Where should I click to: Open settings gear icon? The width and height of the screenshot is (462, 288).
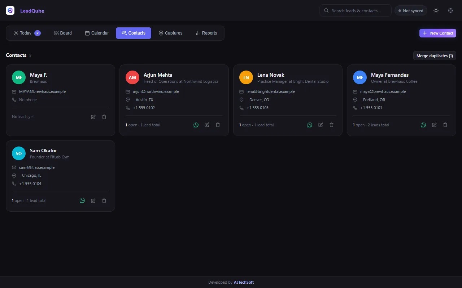point(450,10)
